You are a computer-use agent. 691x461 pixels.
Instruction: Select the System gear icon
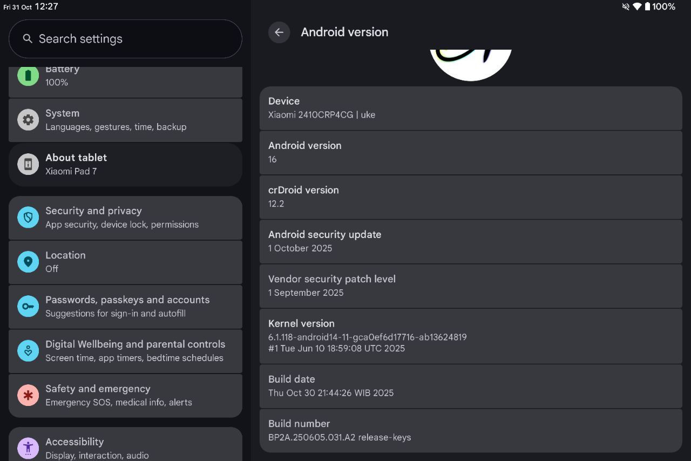pyautogui.click(x=28, y=120)
